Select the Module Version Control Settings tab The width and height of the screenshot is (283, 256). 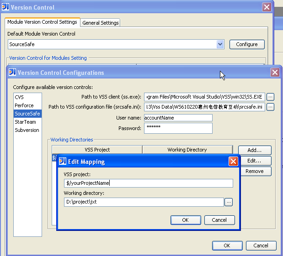tap(42, 22)
